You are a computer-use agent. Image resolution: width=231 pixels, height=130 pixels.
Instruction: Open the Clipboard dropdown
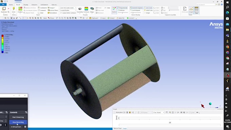pyautogui.click(x=94, y=18)
